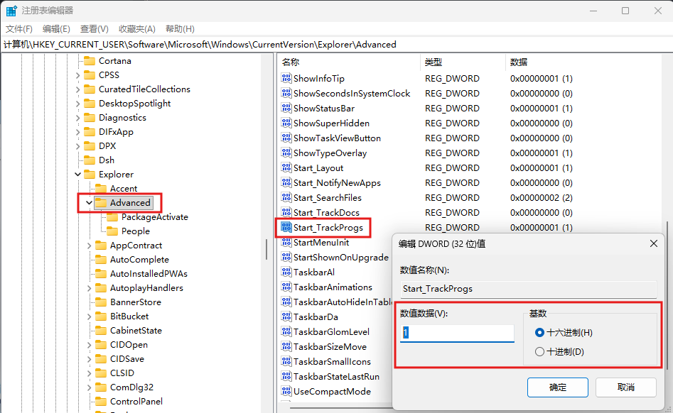Click the Start_SearchFiles value icon
This screenshot has height=413, width=673.
[286, 197]
